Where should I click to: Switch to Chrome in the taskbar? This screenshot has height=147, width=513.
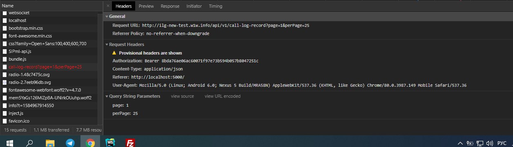tap(90, 143)
